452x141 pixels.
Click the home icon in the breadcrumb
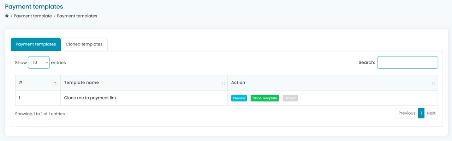point(7,16)
